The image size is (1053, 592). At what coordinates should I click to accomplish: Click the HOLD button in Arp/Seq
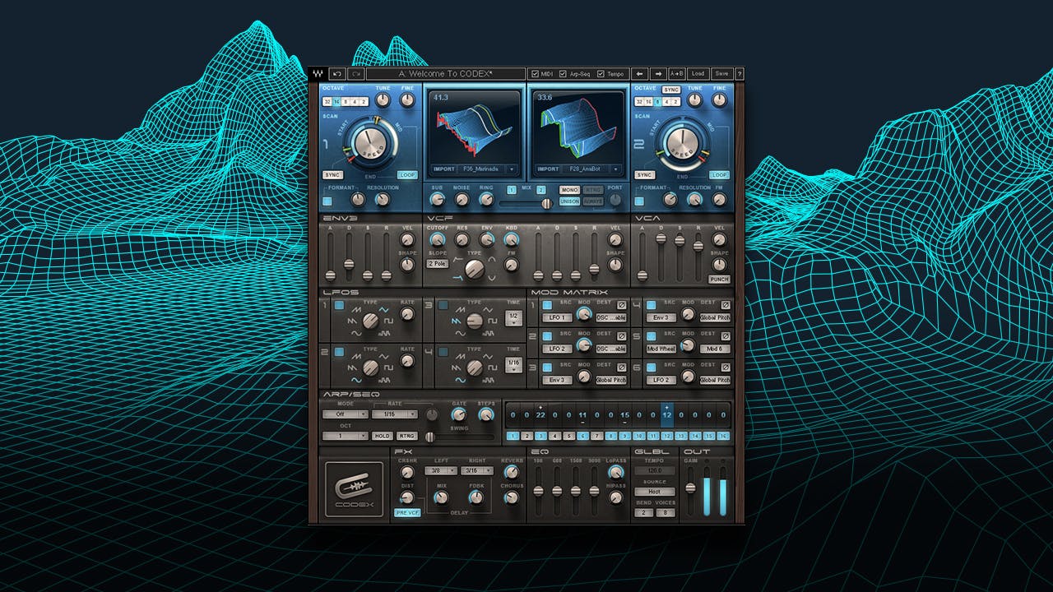383,436
